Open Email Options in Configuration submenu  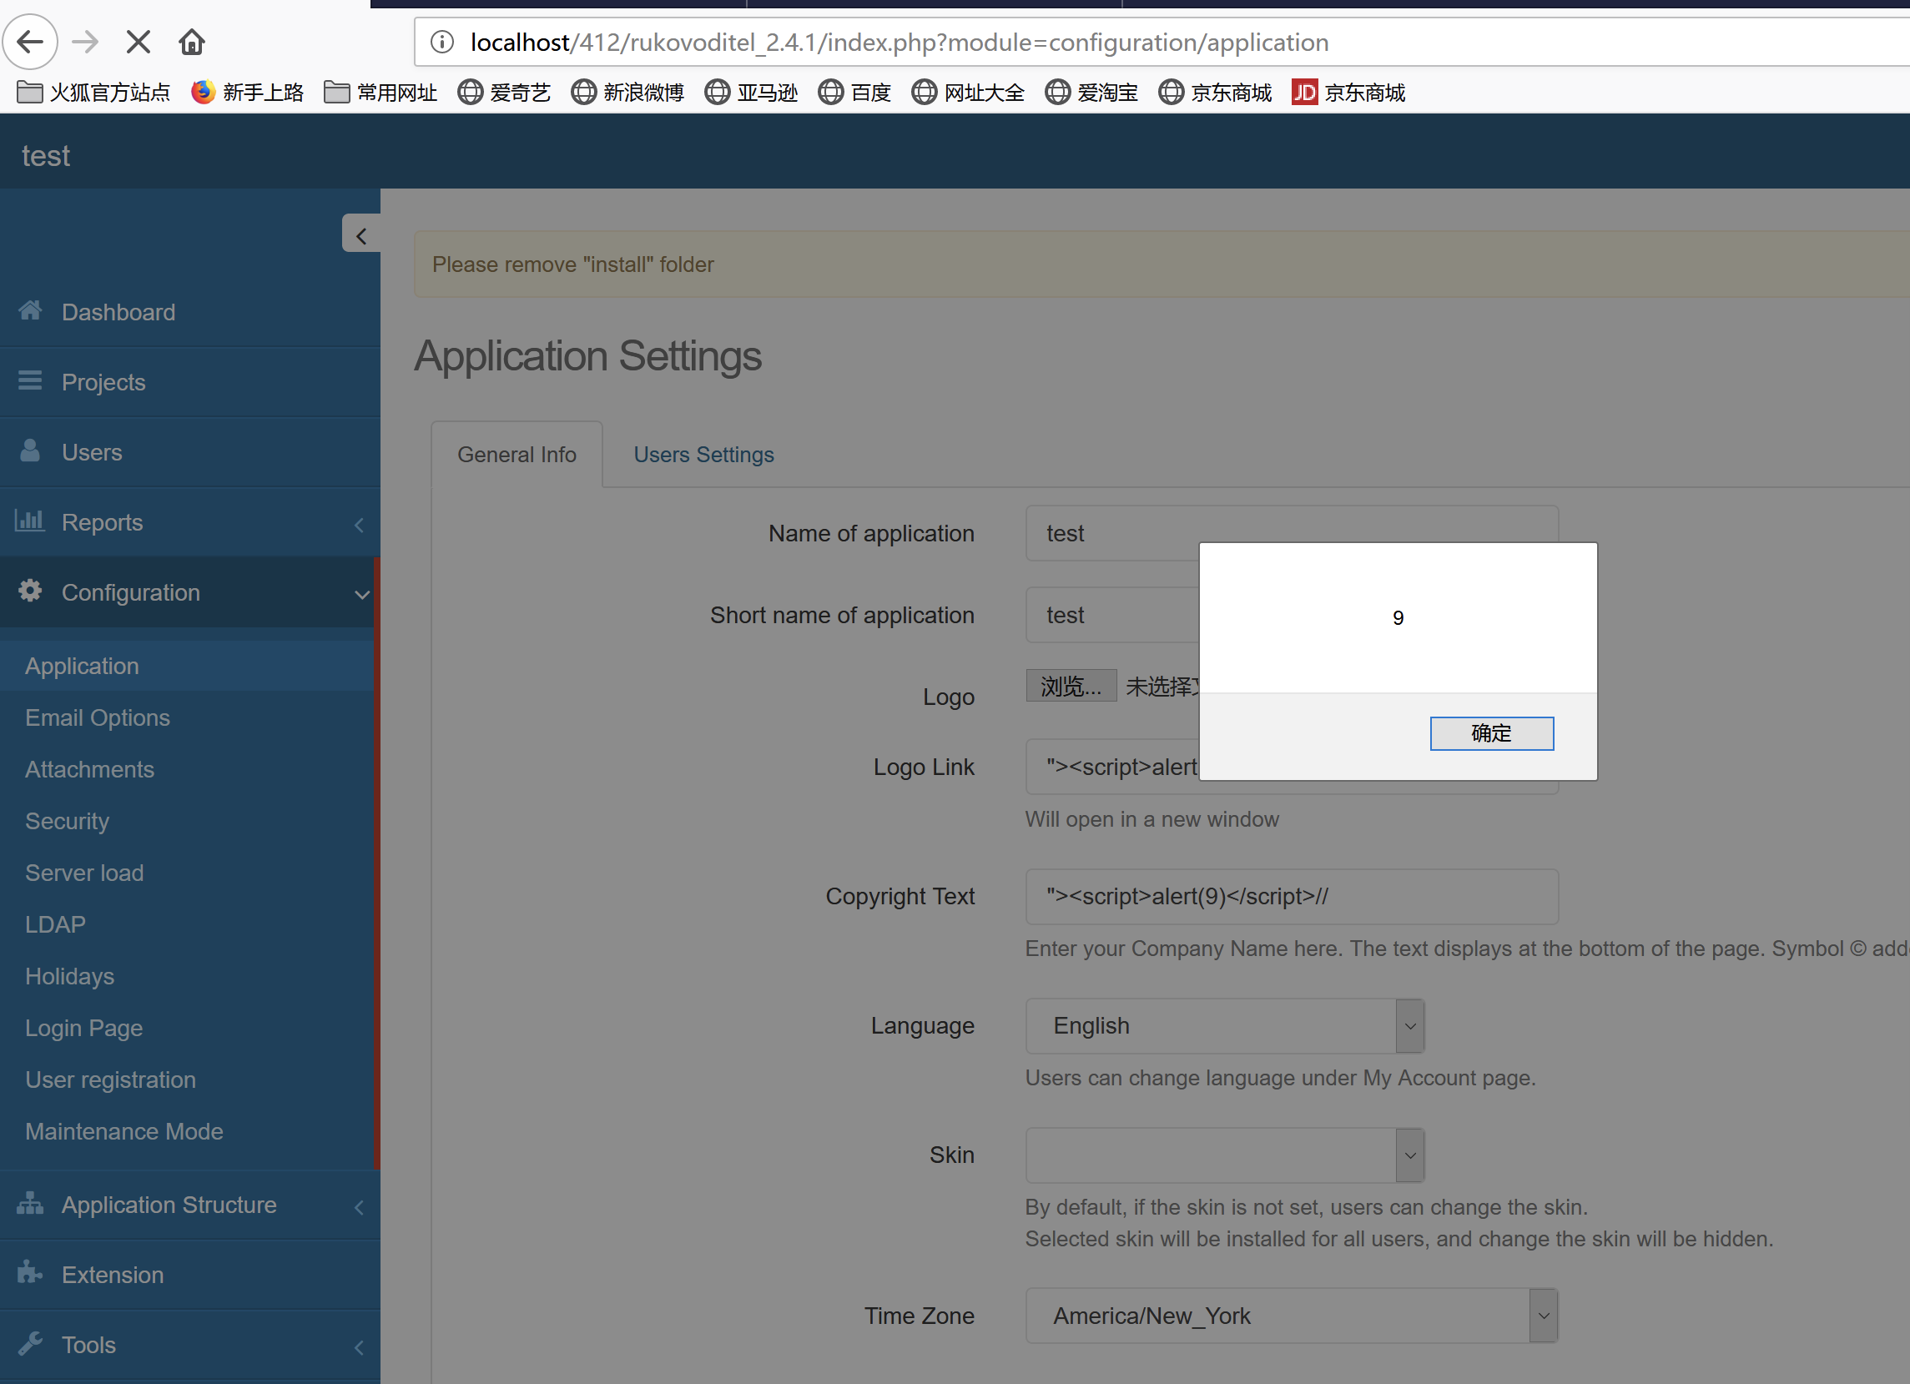point(98,717)
